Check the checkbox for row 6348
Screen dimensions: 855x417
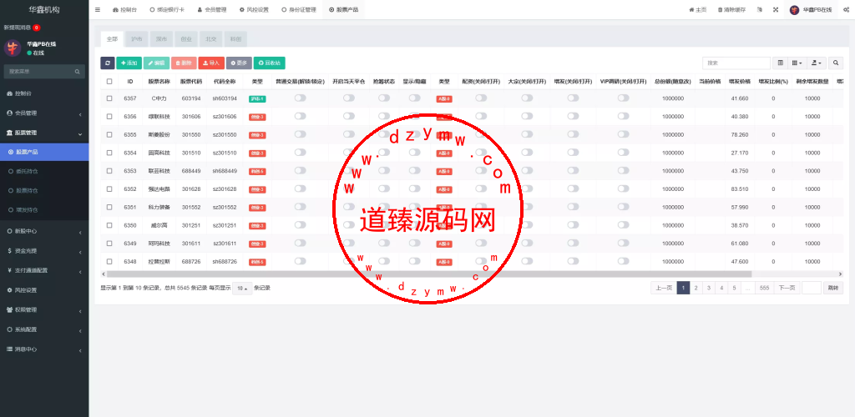(109, 262)
